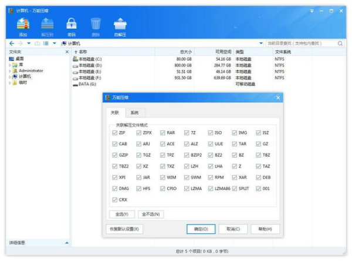Toggle the LZMA86 format checkbox
Screen dimensions: 352x261
(211, 189)
